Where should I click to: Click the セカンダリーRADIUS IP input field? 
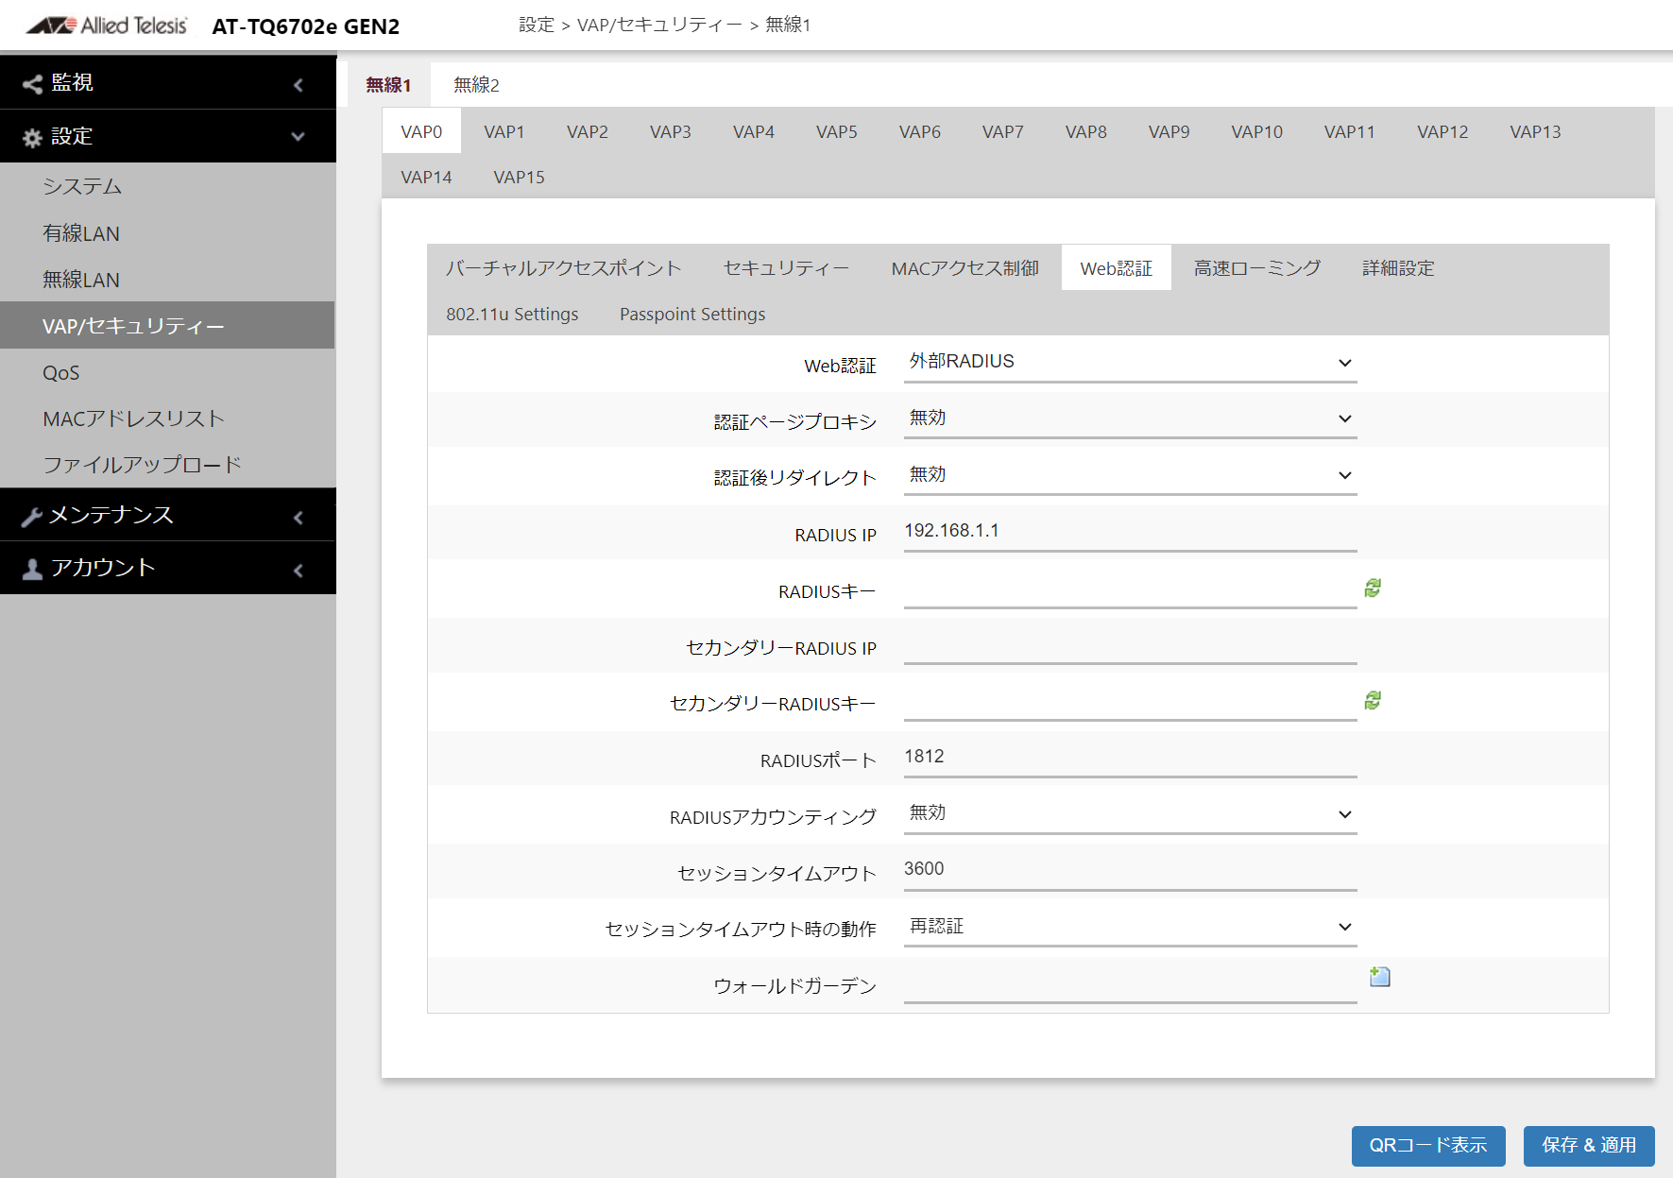coord(1130,645)
